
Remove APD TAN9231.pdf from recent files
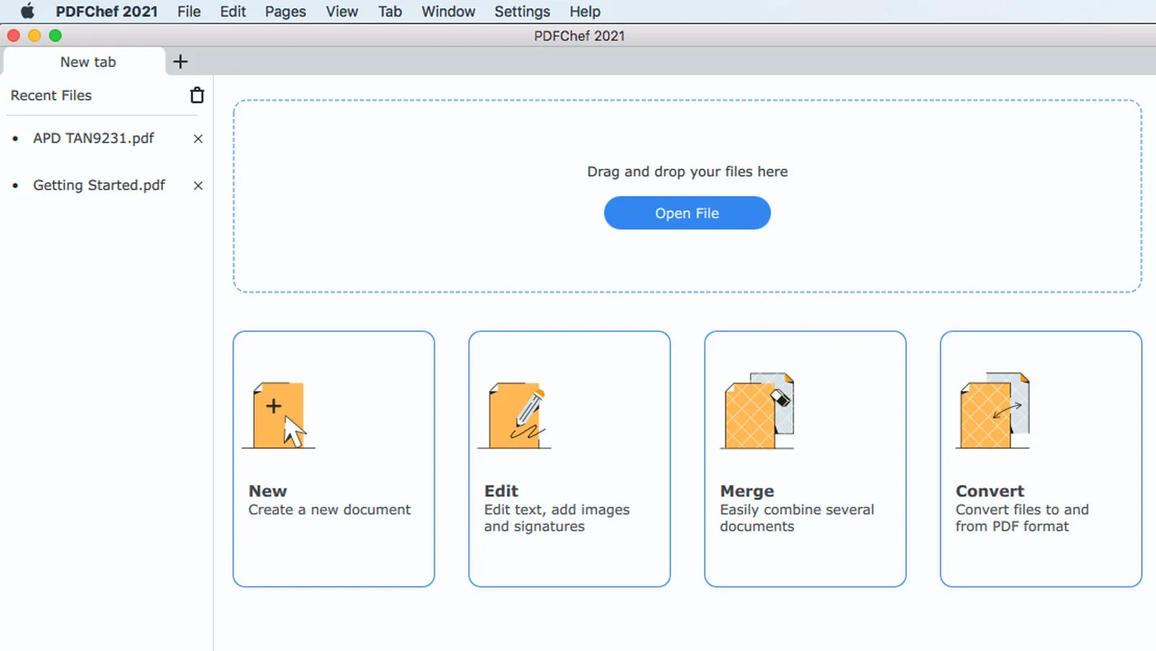click(x=198, y=139)
